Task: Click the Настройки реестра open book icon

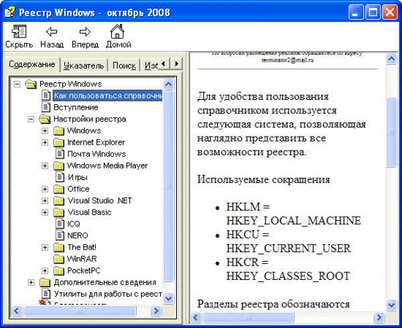Action: coord(45,119)
